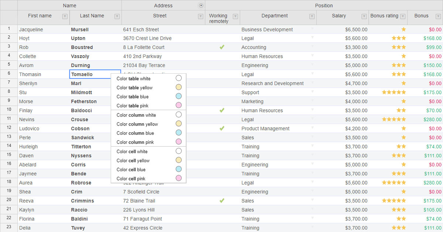The image size is (443, 232).
Task: Open Street column filter button
Action: tap(200, 16)
